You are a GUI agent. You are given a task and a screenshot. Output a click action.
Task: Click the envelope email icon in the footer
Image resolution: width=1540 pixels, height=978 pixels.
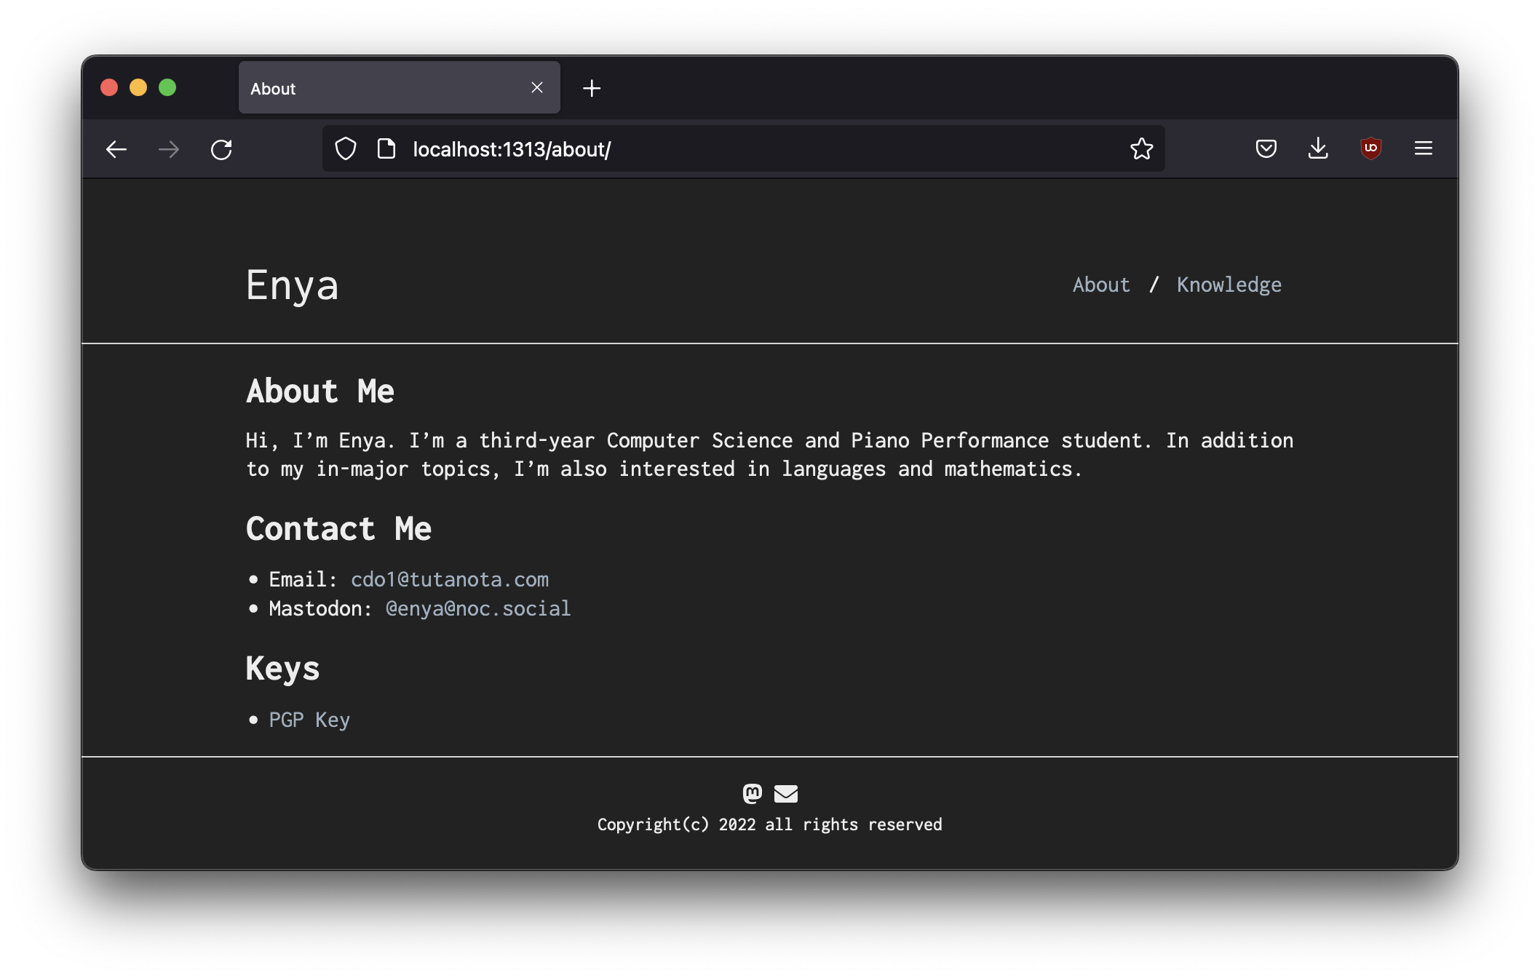786,793
